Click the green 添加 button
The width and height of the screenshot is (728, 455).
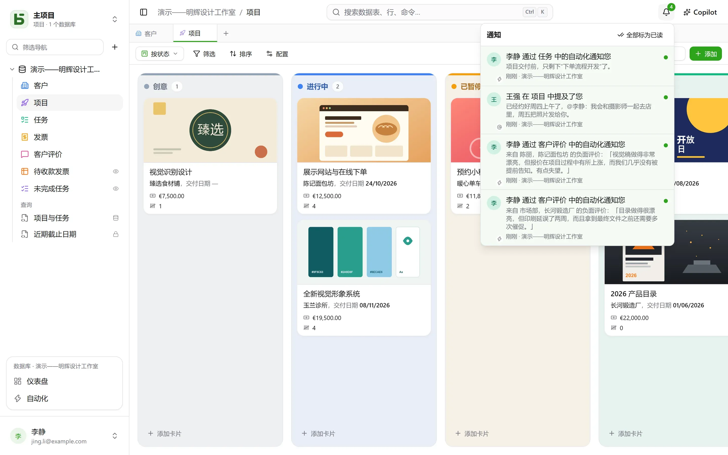[x=706, y=54]
